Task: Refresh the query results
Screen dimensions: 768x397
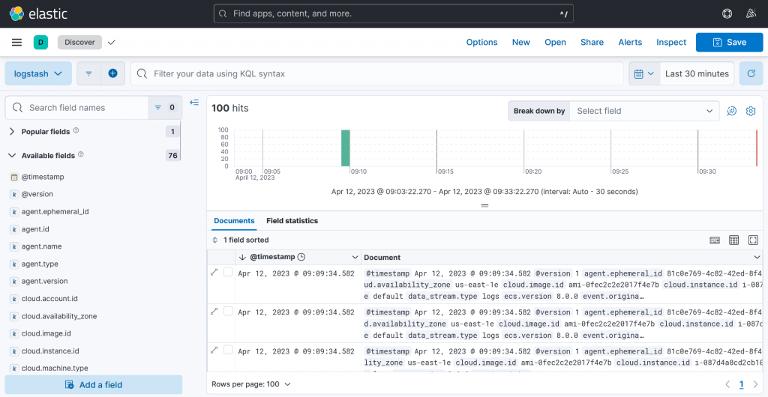Action: point(751,74)
